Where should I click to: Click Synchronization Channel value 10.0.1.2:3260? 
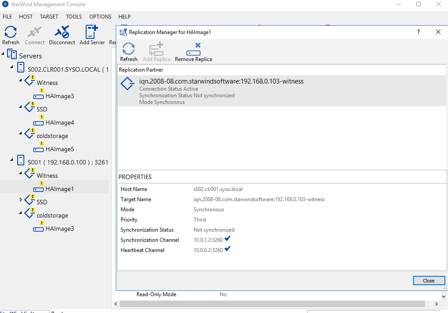point(208,240)
